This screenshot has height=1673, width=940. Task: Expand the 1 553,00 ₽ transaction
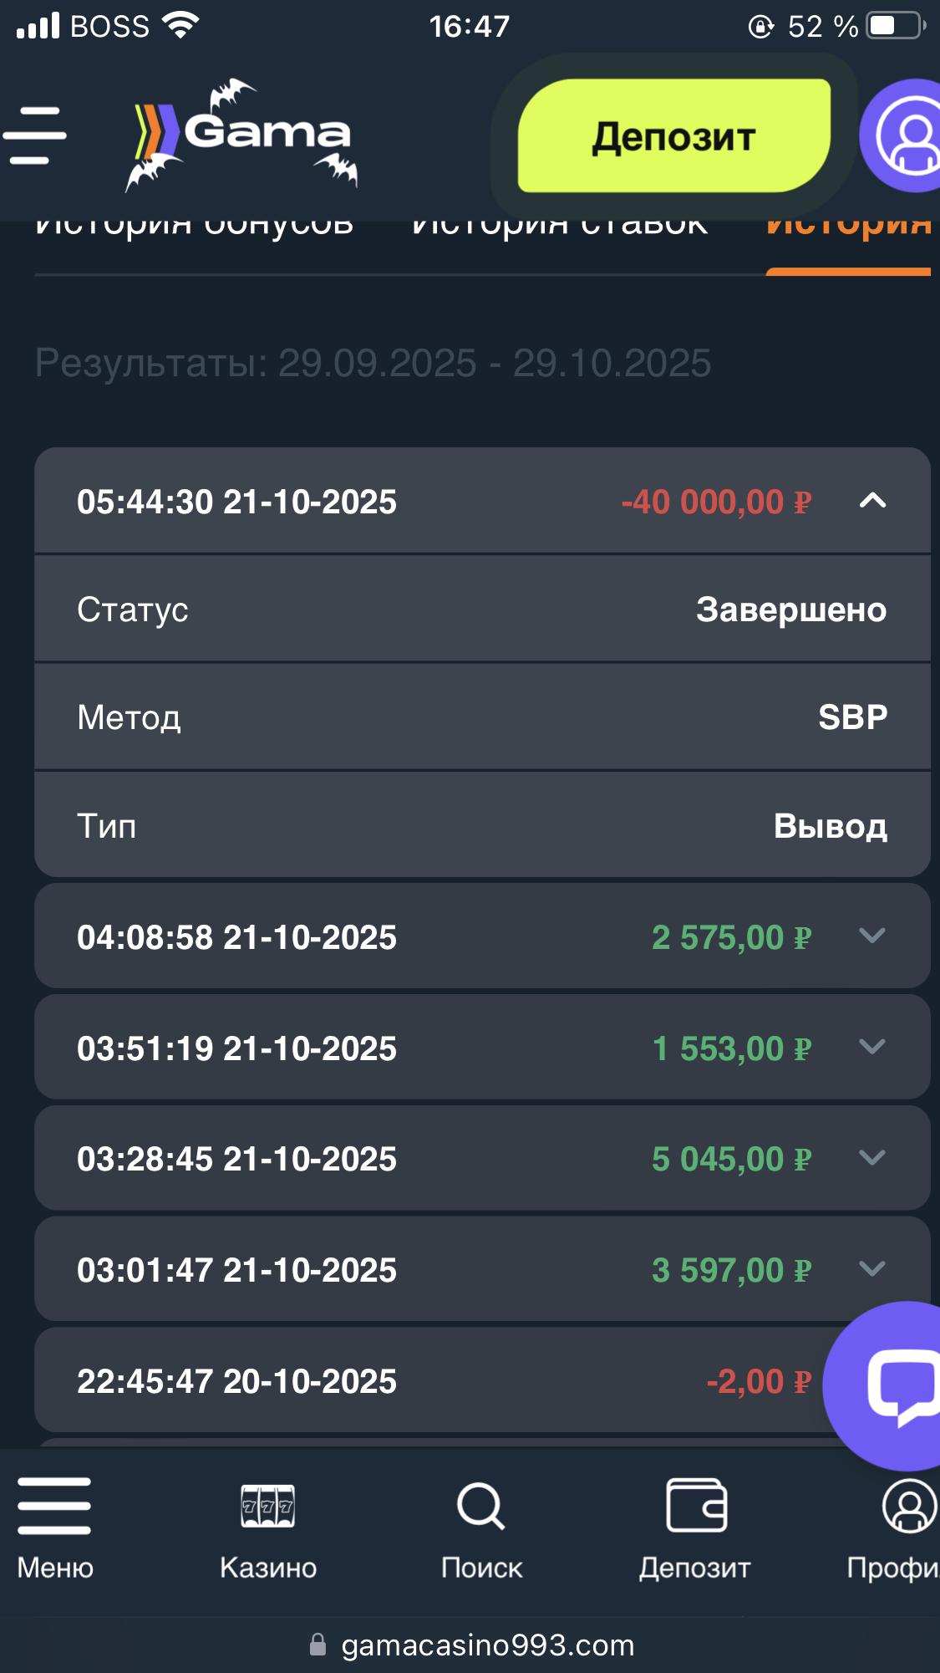tap(872, 1047)
